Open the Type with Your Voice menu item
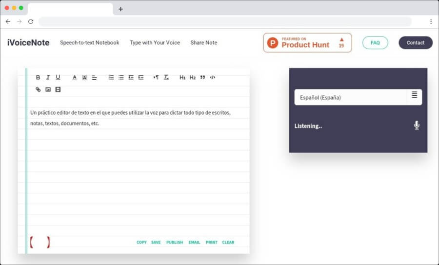The image size is (439, 265). [155, 43]
